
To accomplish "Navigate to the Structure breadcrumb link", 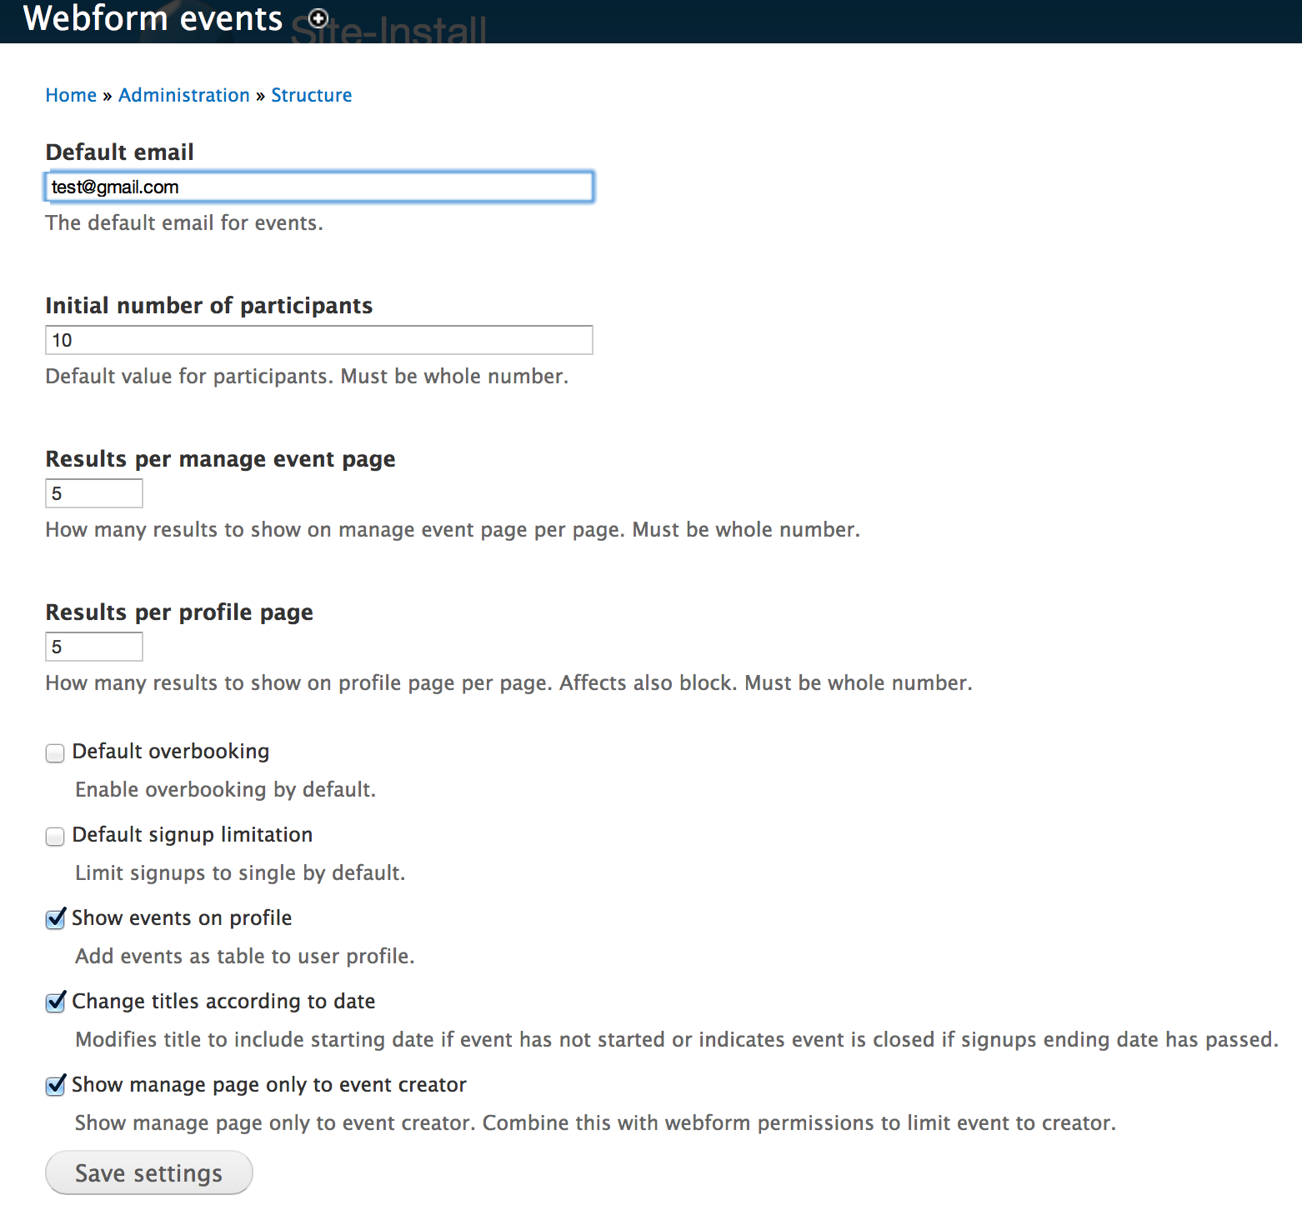I will pyautogui.click(x=312, y=95).
